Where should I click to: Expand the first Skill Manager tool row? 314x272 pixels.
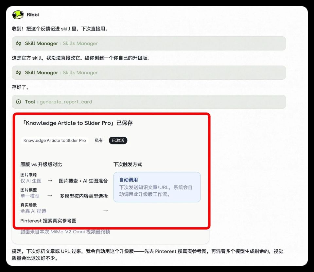[x=149, y=43]
